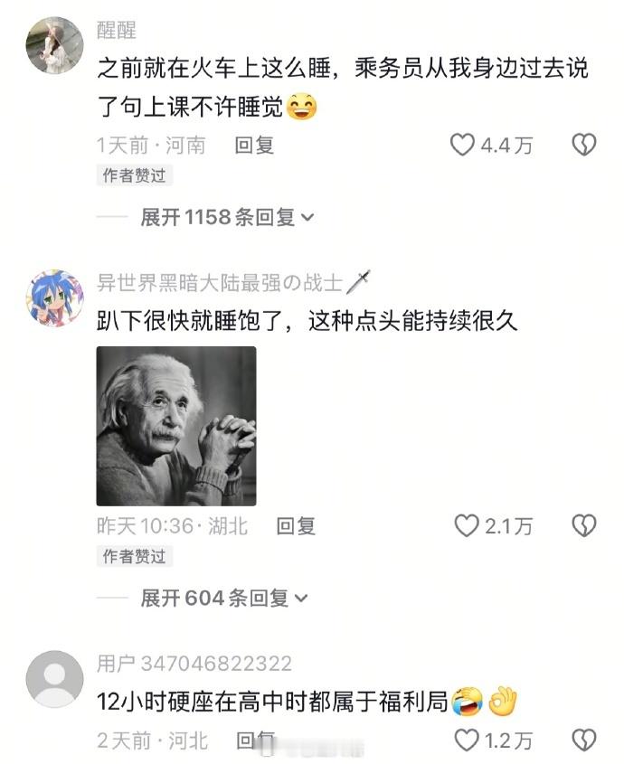624x764 pixels.
Task: Open 醒醒's profile avatar
Action: point(54,45)
